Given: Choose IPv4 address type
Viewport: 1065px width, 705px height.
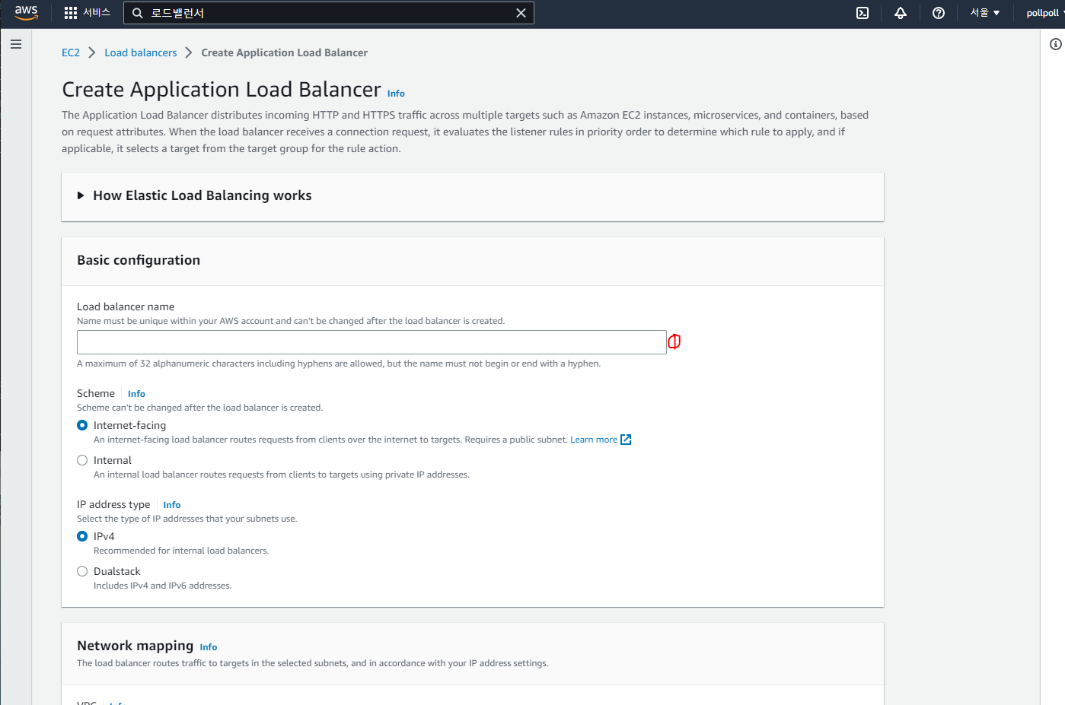Looking at the screenshot, I should [82, 536].
